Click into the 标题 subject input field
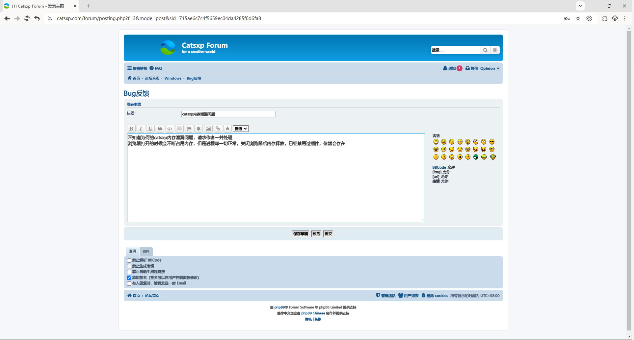 [228, 114]
